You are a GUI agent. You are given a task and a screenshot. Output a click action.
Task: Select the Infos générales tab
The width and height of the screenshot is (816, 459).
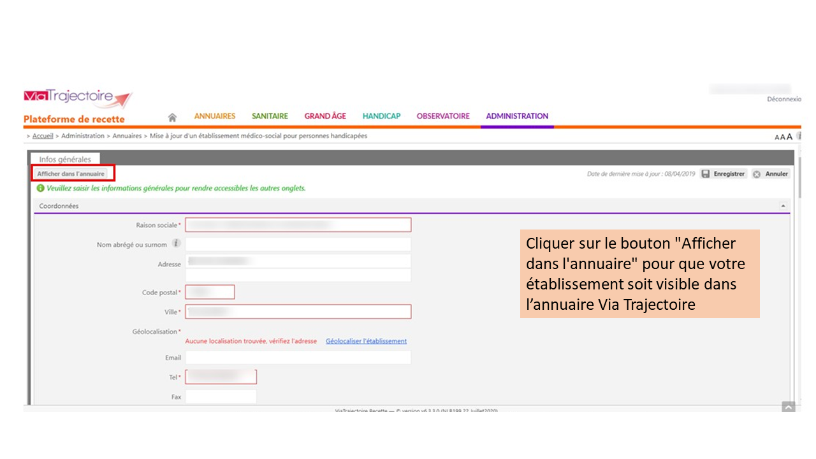point(65,159)
